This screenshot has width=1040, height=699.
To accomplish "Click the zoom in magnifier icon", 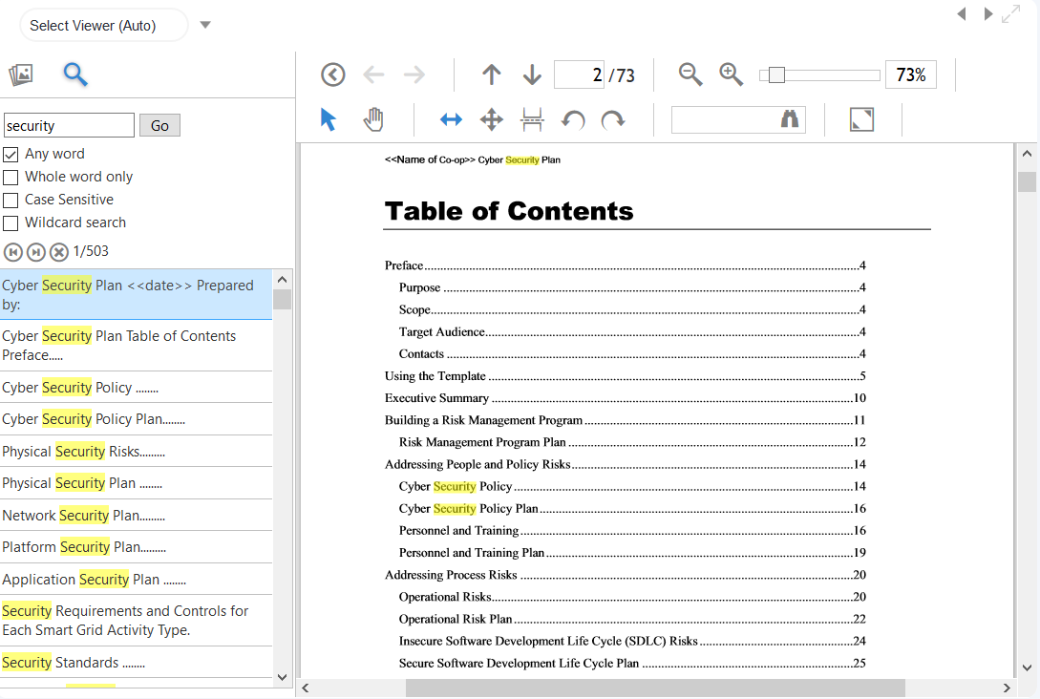I will (731, 74).
